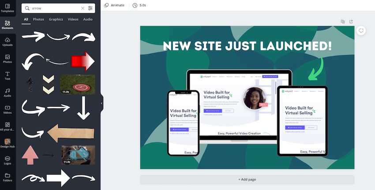Switch to the Photos results tab
The image size is (375, 190).
coord(38,19)
